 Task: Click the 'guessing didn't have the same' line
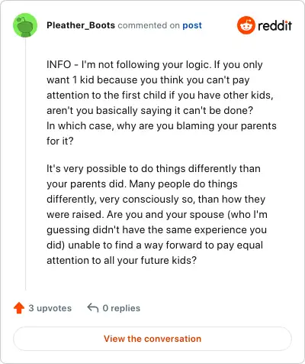pos(156,229)
